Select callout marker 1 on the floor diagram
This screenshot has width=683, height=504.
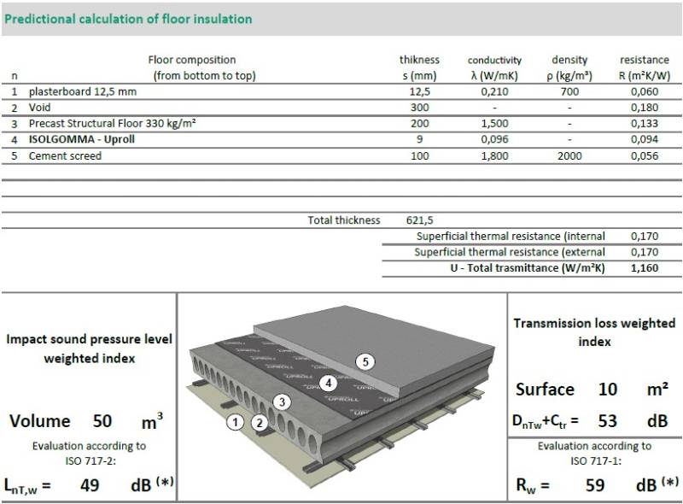tap(234, 422)
